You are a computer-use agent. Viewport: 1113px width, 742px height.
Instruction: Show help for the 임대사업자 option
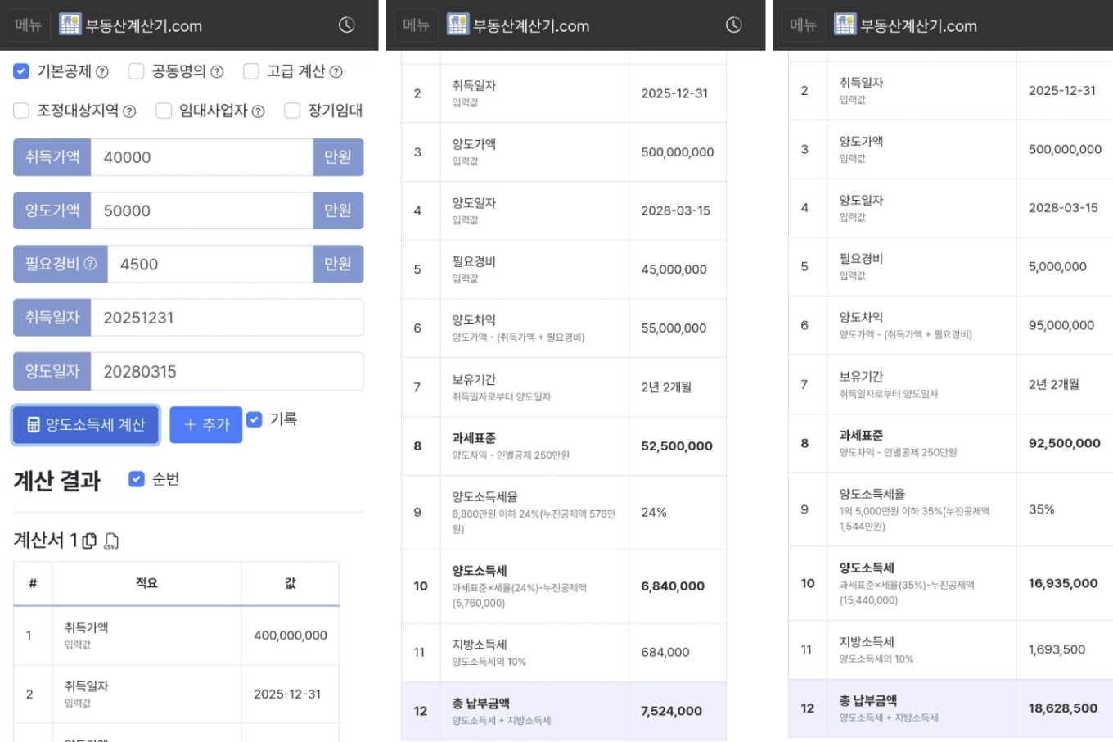[x=258, y=111]
